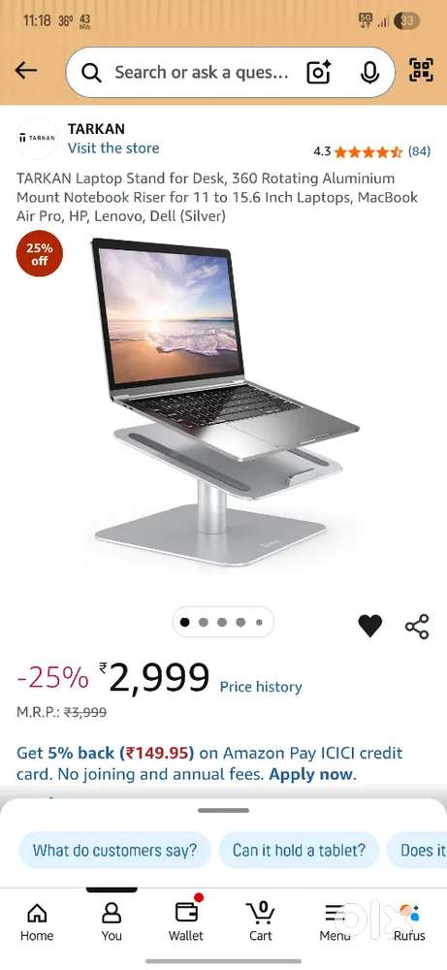The width and height of the screenshot is (447, 970).
Task: Expand the bottom sheet drag handle
Action: tap(224, 810)
